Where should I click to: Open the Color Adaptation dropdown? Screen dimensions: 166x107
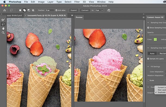point(165,72)
